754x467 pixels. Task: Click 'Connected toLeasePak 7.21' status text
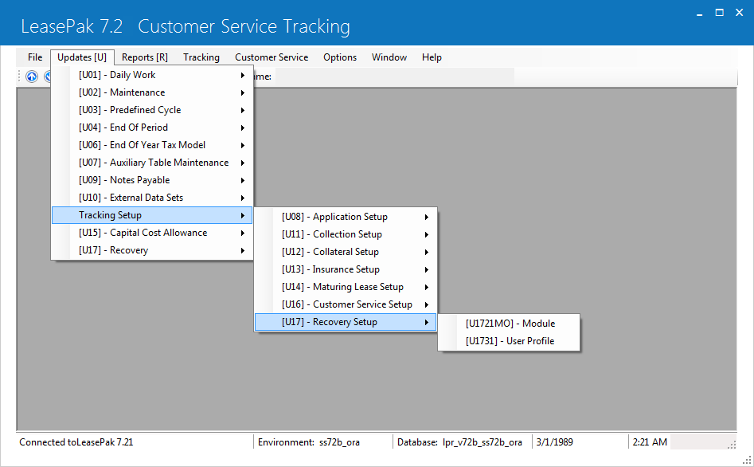[76, 442]
